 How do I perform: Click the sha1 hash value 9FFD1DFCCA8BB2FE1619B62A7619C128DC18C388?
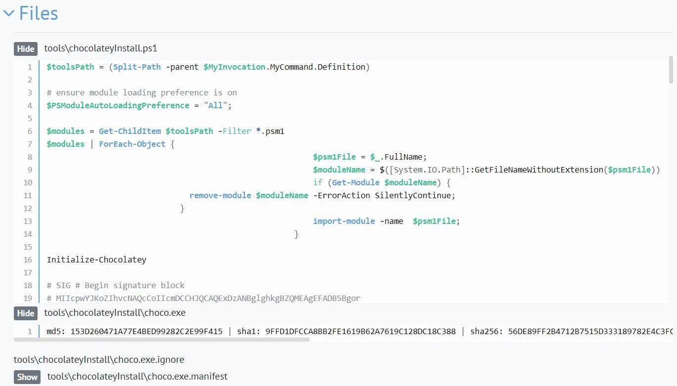(360, 331)
